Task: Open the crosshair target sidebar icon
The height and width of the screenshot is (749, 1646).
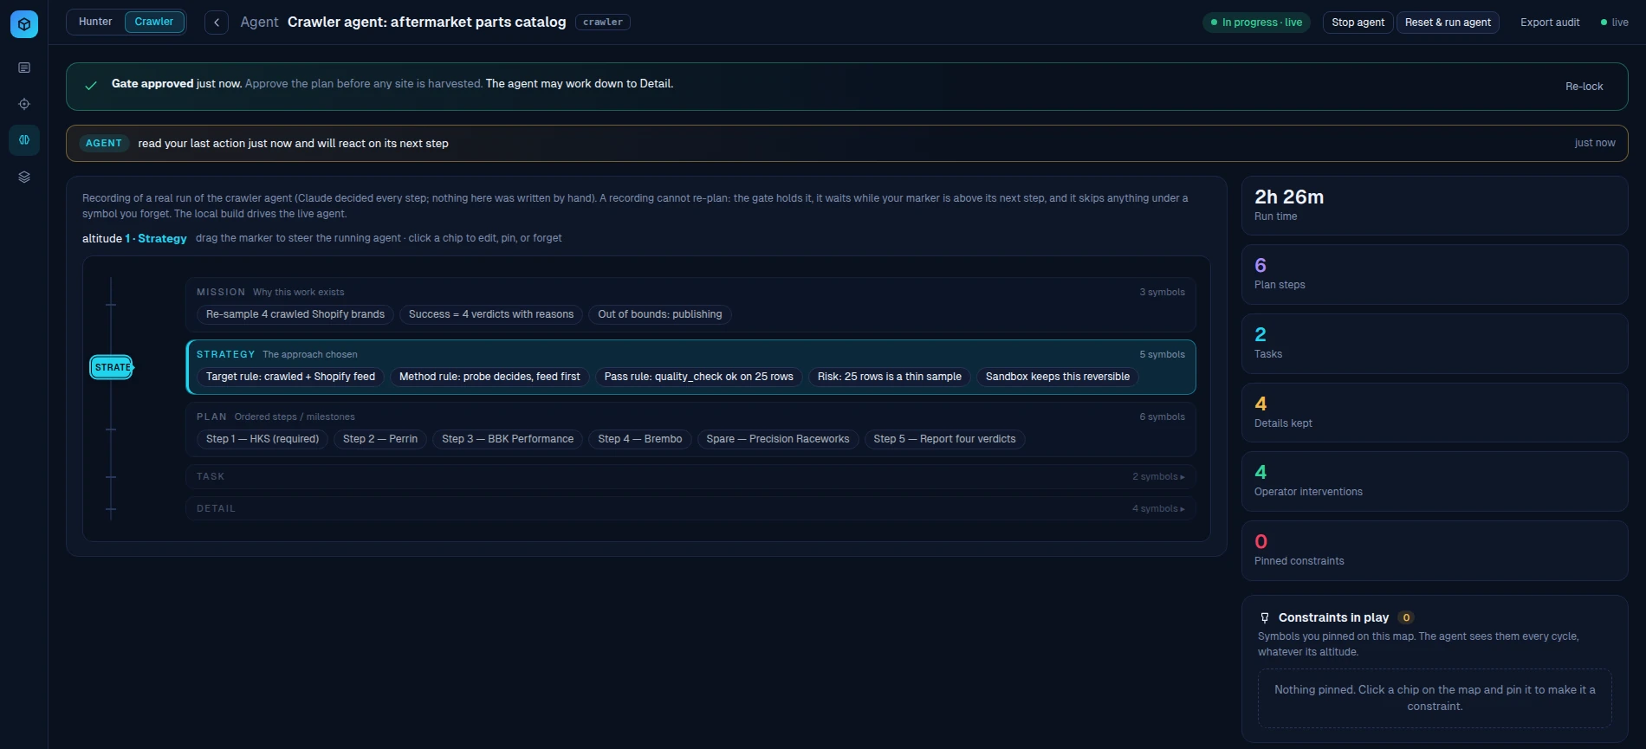Action: click(24, 104)
